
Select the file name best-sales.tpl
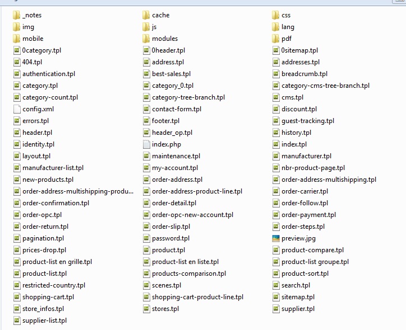171,74
